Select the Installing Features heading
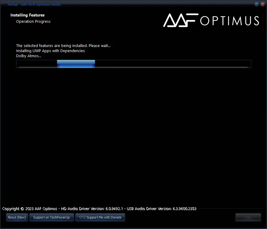The image size is (267, 229). point(27,15)
